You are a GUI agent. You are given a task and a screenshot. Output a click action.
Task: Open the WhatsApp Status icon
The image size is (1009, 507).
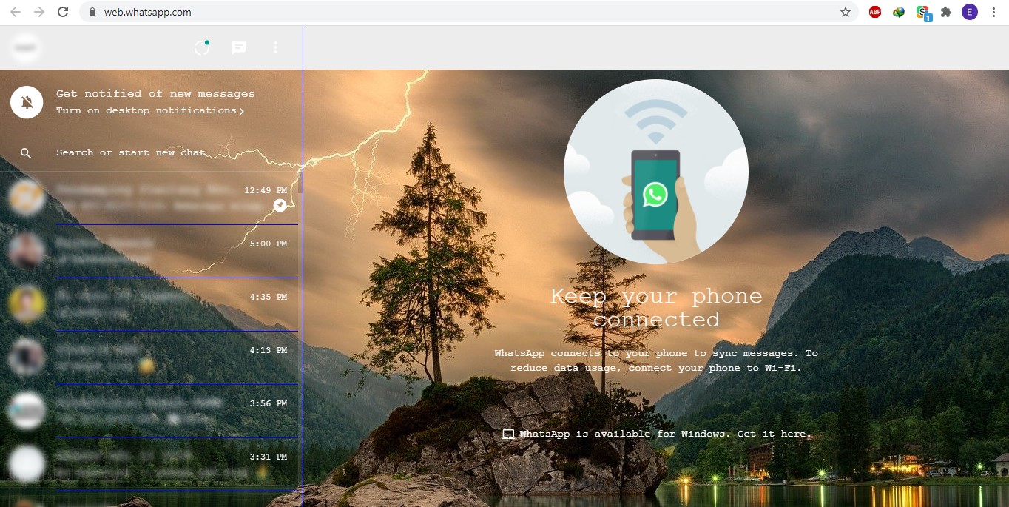(201, 48)
